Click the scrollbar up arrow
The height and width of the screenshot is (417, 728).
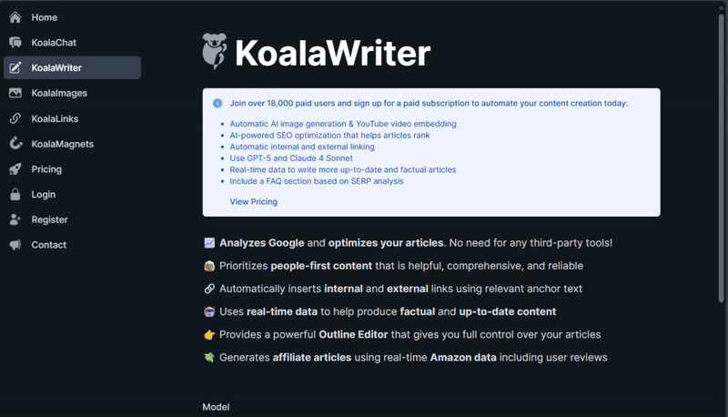(723, 5)
